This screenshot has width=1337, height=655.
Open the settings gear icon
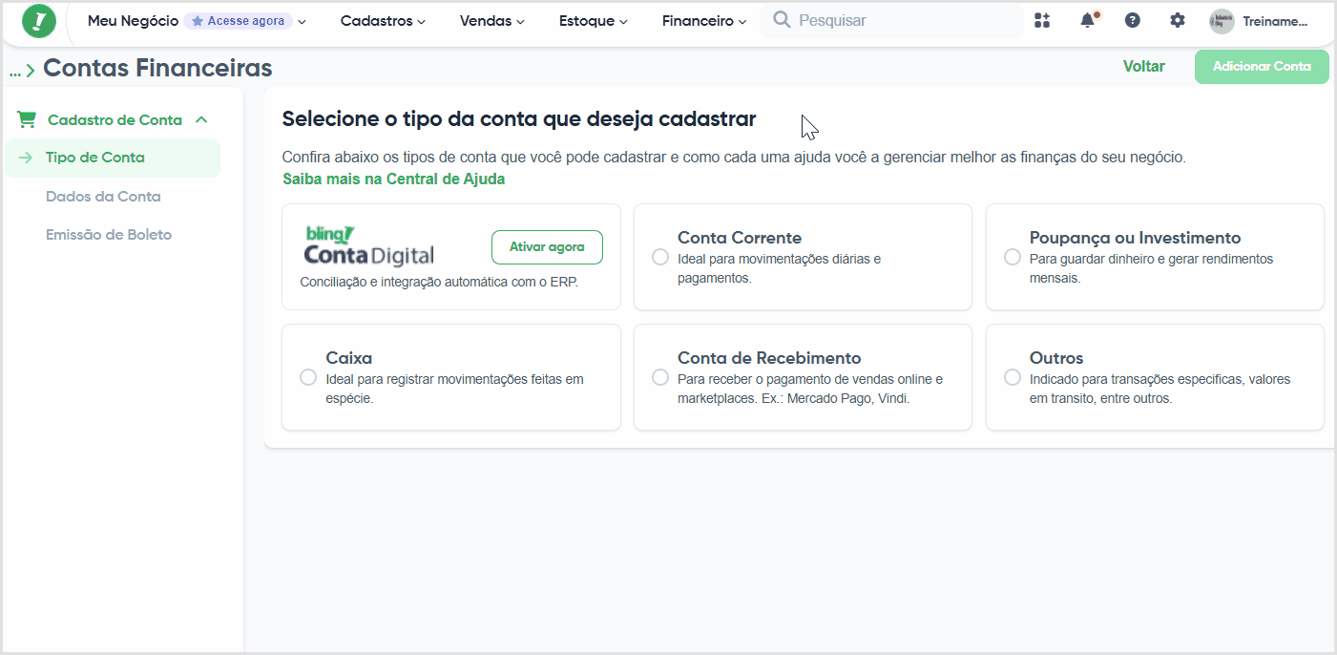[x=1178, y=20]
